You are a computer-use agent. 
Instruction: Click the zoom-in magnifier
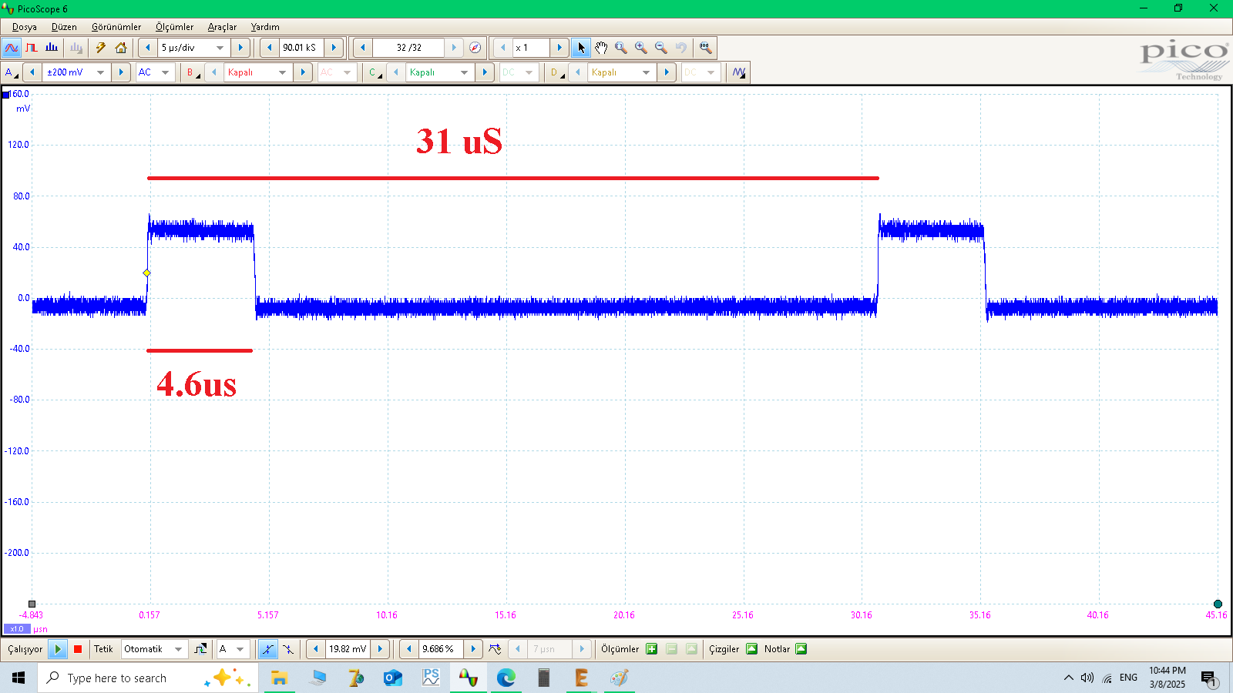[x=641, y=48]
